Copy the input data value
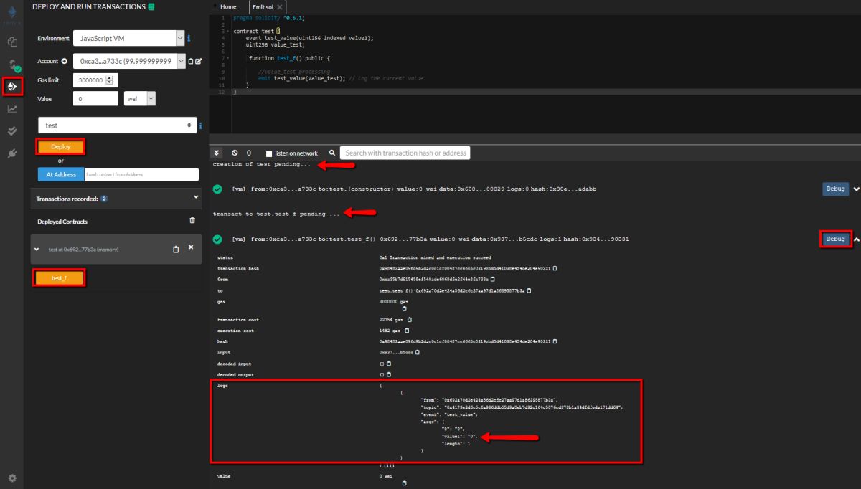The height and width of the screenshot is (489, 861). [418, 352]
